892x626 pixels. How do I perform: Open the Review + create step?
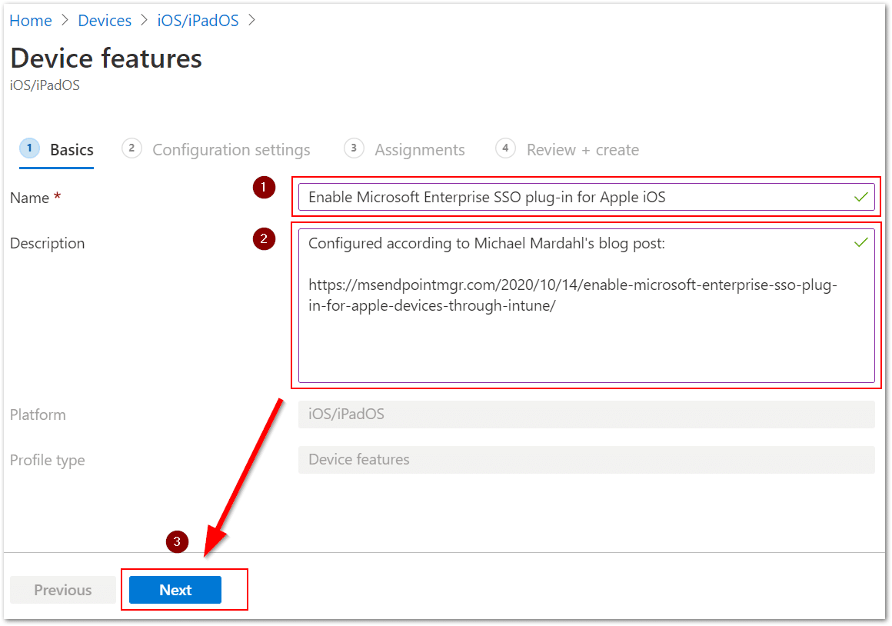pyautogui.click(x=582, y=149)
